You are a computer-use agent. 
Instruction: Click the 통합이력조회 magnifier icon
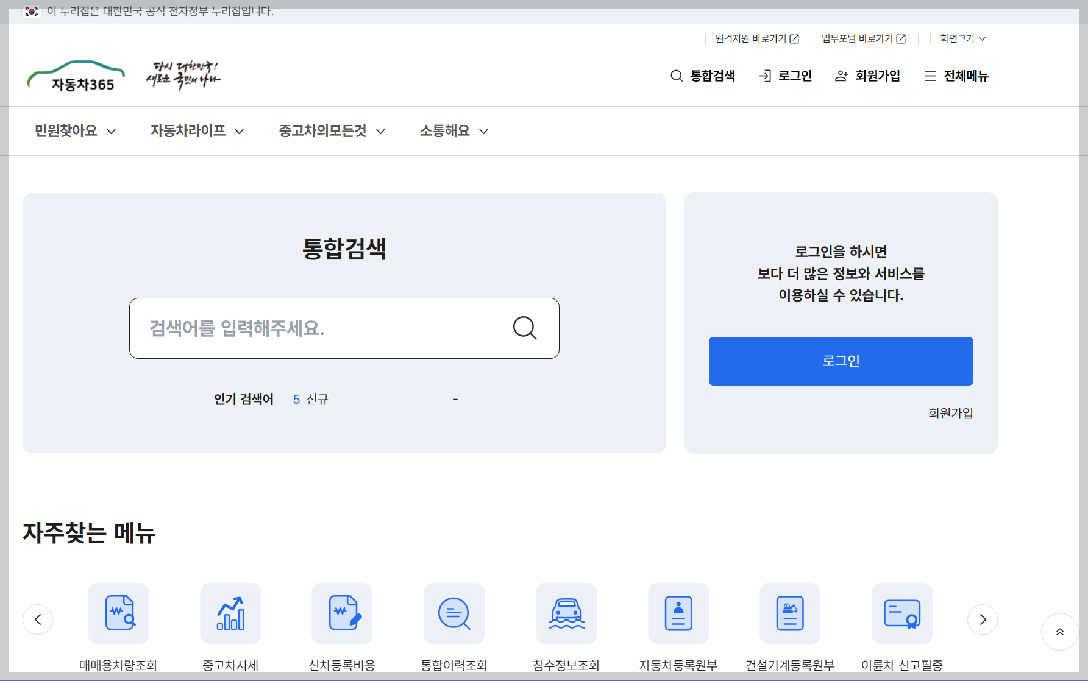(x=454, y=613)
